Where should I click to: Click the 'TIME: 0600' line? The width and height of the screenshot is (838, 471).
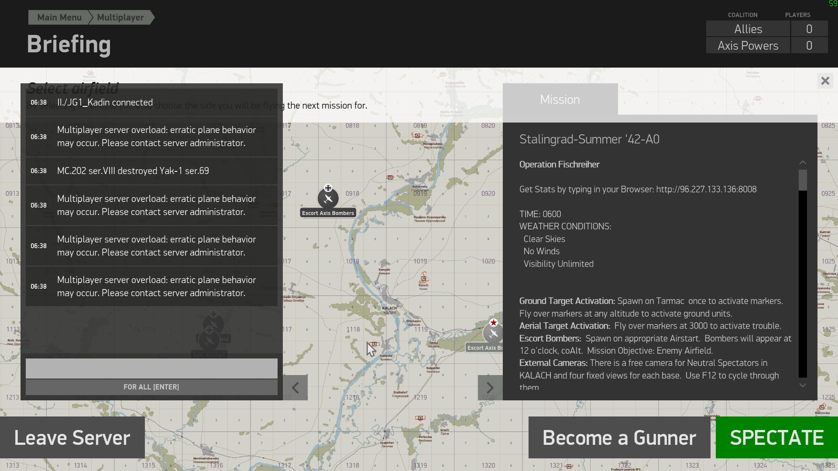coord(540,214)
